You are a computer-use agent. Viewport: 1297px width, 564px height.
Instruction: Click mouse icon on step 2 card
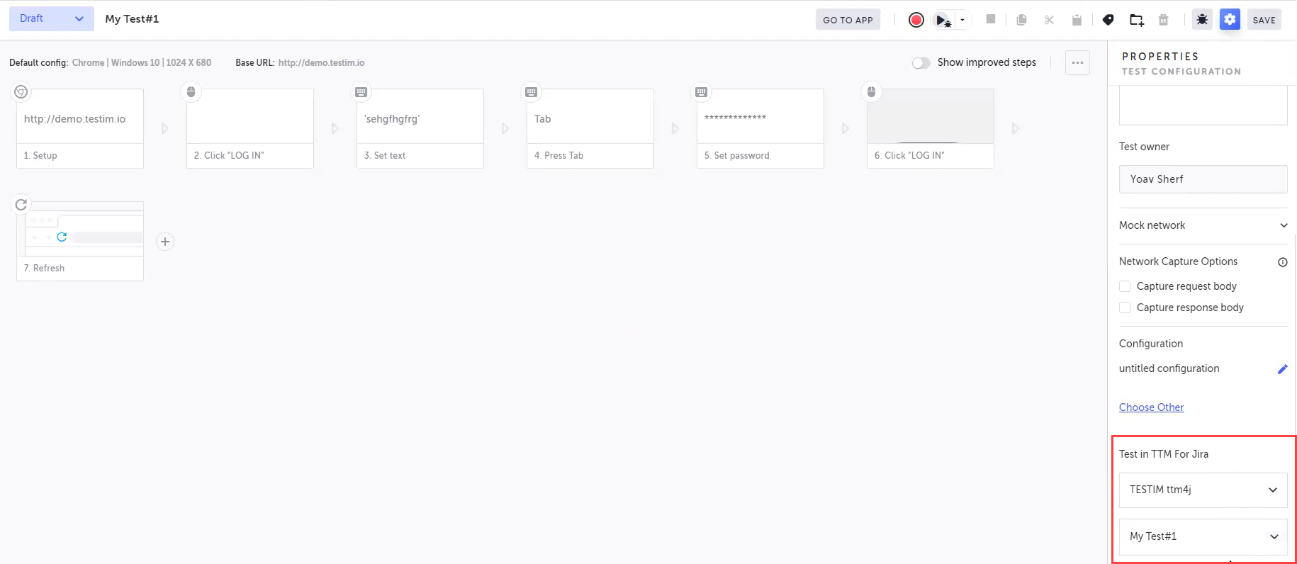[191, 91]
